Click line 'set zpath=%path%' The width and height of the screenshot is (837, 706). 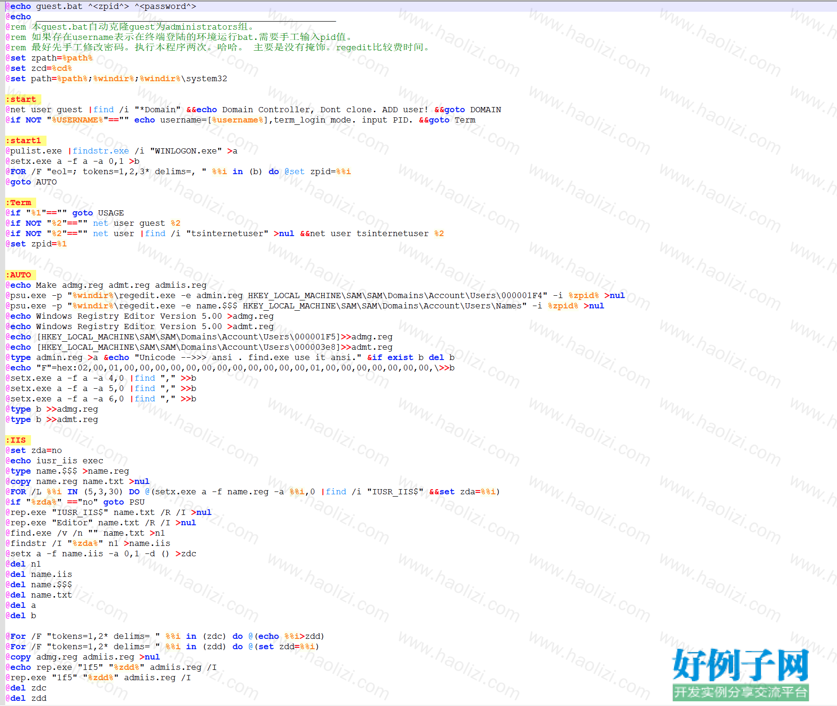coord(49,58)
